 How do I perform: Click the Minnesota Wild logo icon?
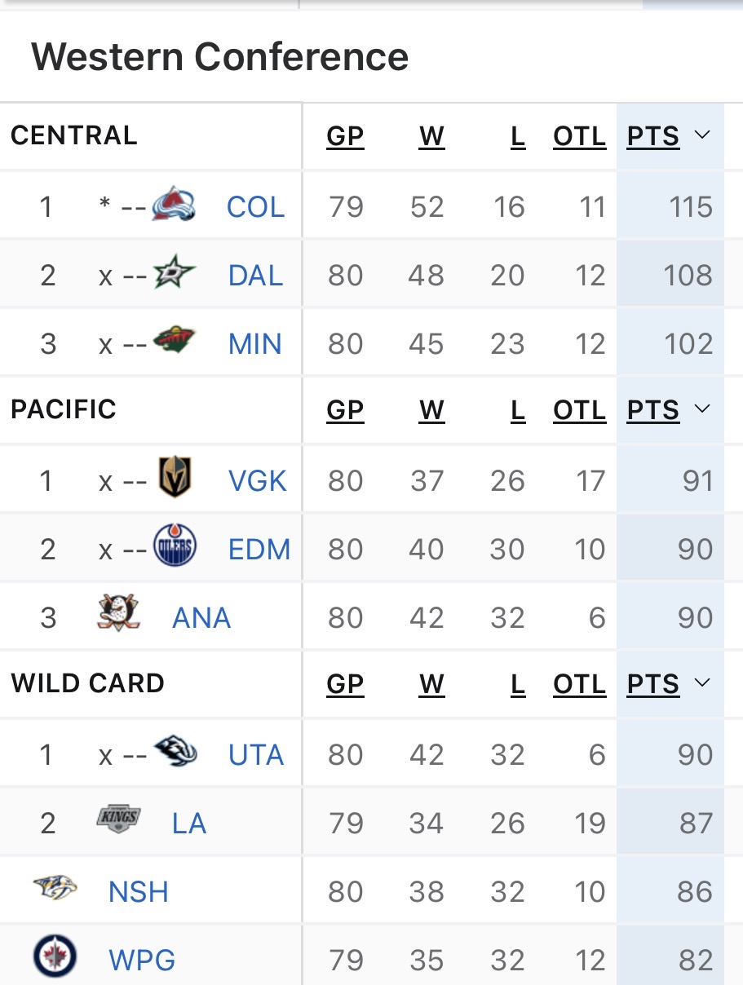[x=175, y=342]
